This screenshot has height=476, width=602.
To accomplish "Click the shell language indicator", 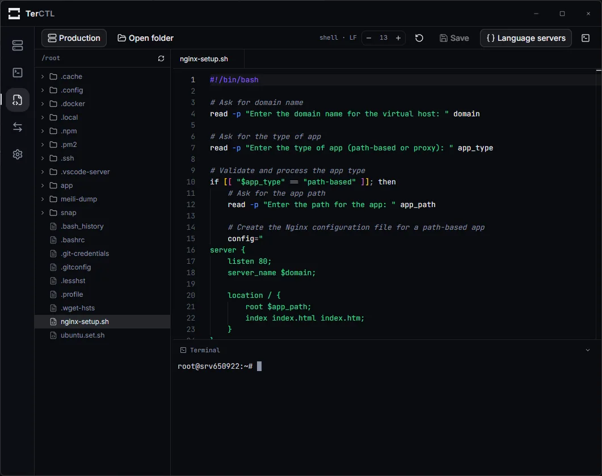I will pos(329,37).
